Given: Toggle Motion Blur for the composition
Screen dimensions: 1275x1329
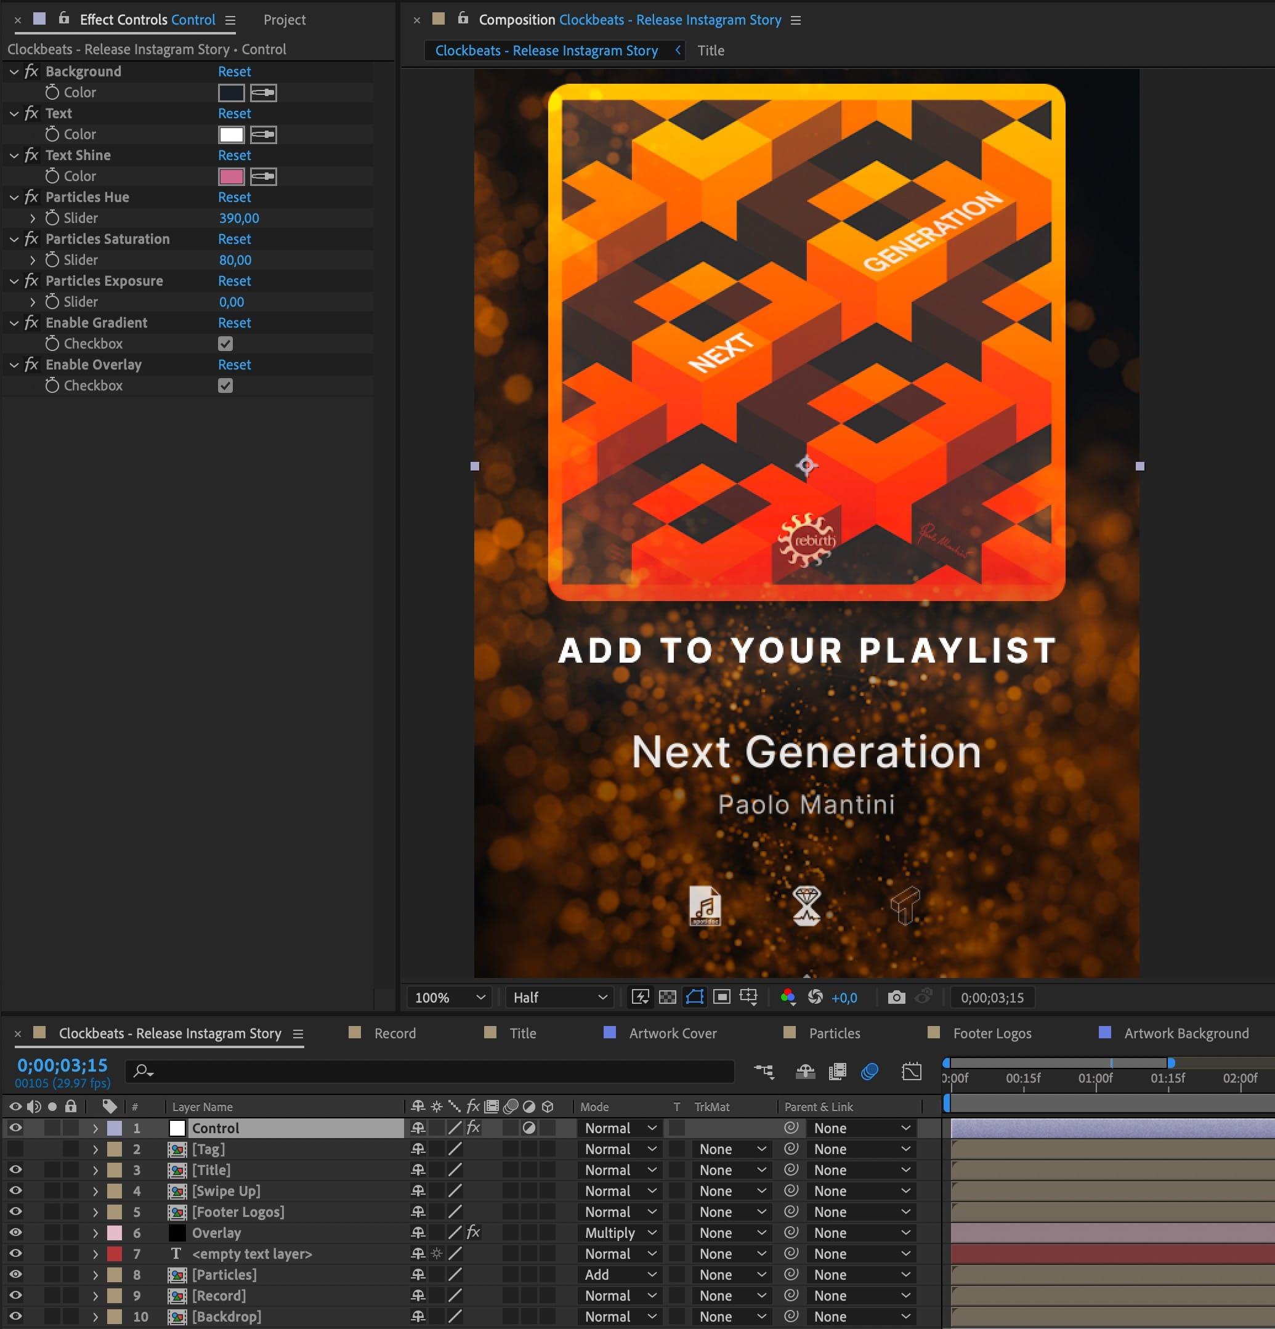Looking at the screenshot, I should click(870, 1072).
